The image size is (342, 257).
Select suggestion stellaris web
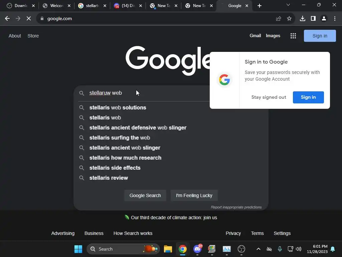pos(171,117)
